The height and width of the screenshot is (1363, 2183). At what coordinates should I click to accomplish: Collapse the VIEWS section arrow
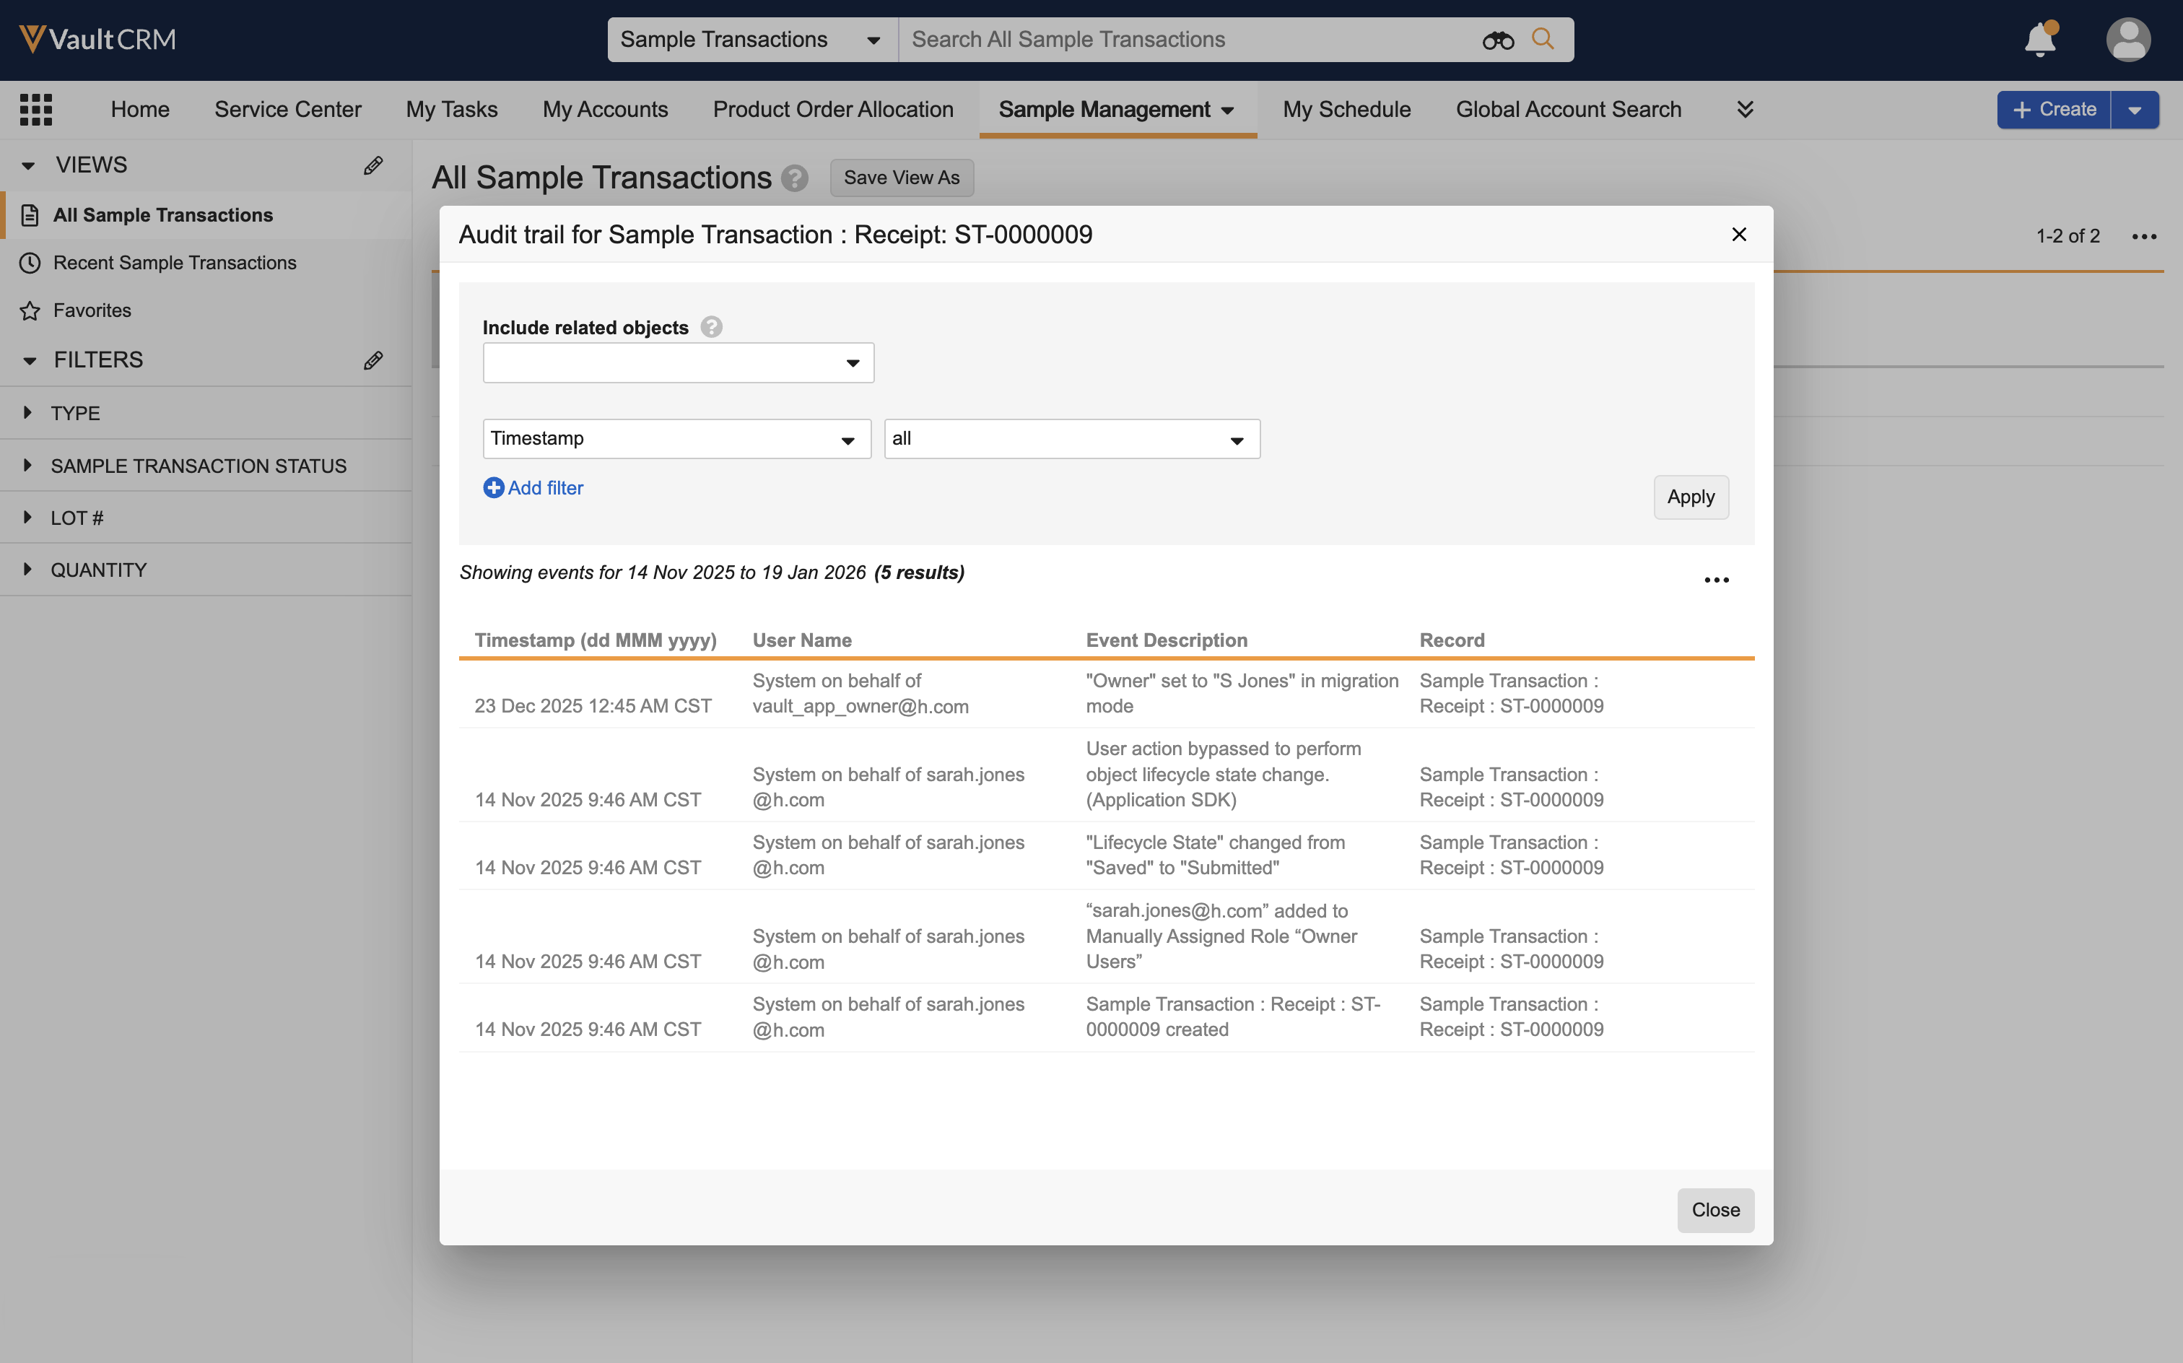[28, 165]
